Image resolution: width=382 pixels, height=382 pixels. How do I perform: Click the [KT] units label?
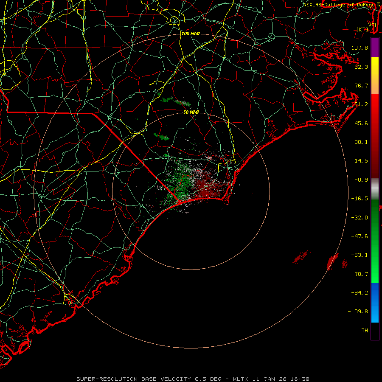[362, 29]
